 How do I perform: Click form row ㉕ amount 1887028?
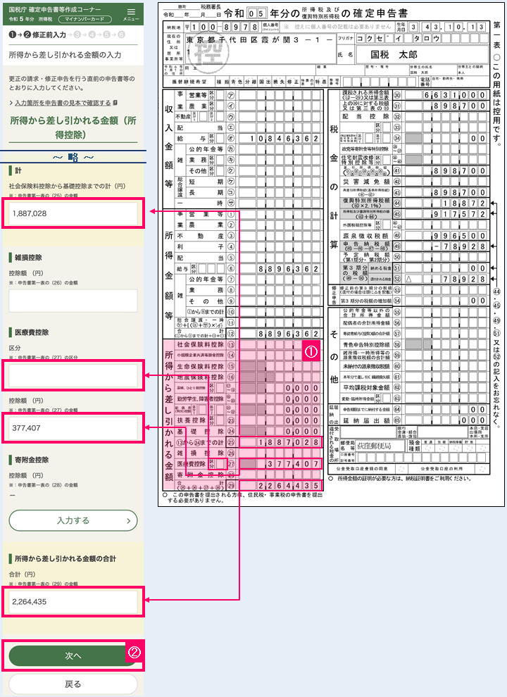click(x=289, y=442)
